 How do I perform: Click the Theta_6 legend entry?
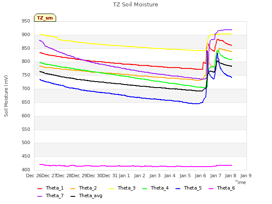(x=222, y=188)
